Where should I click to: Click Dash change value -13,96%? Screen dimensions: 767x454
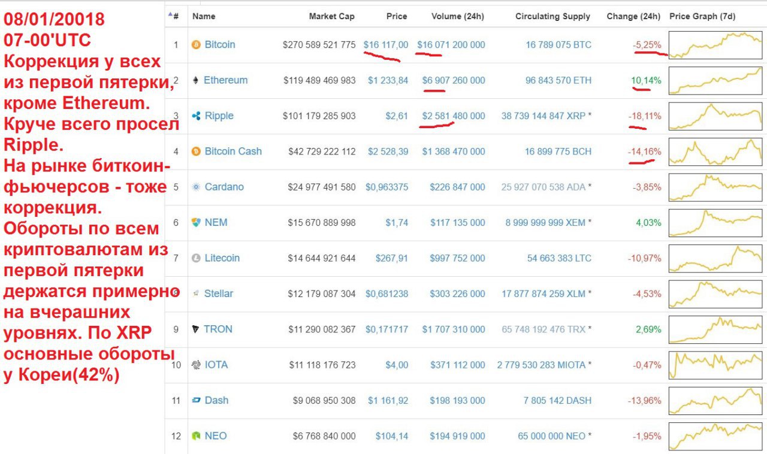pyautogui.click(x=645, y=400)
